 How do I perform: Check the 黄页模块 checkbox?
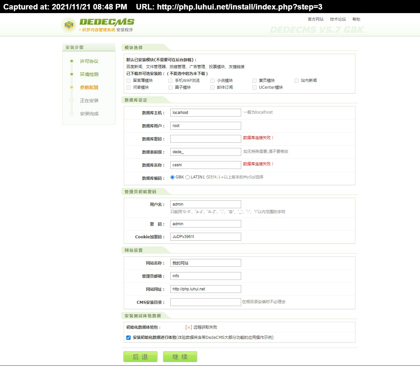click(255, 81)
